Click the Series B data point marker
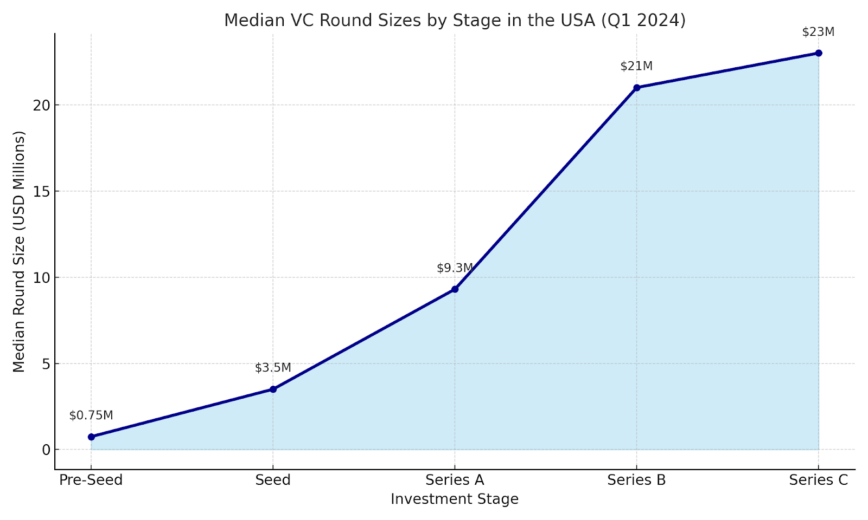 coord(636,88)
